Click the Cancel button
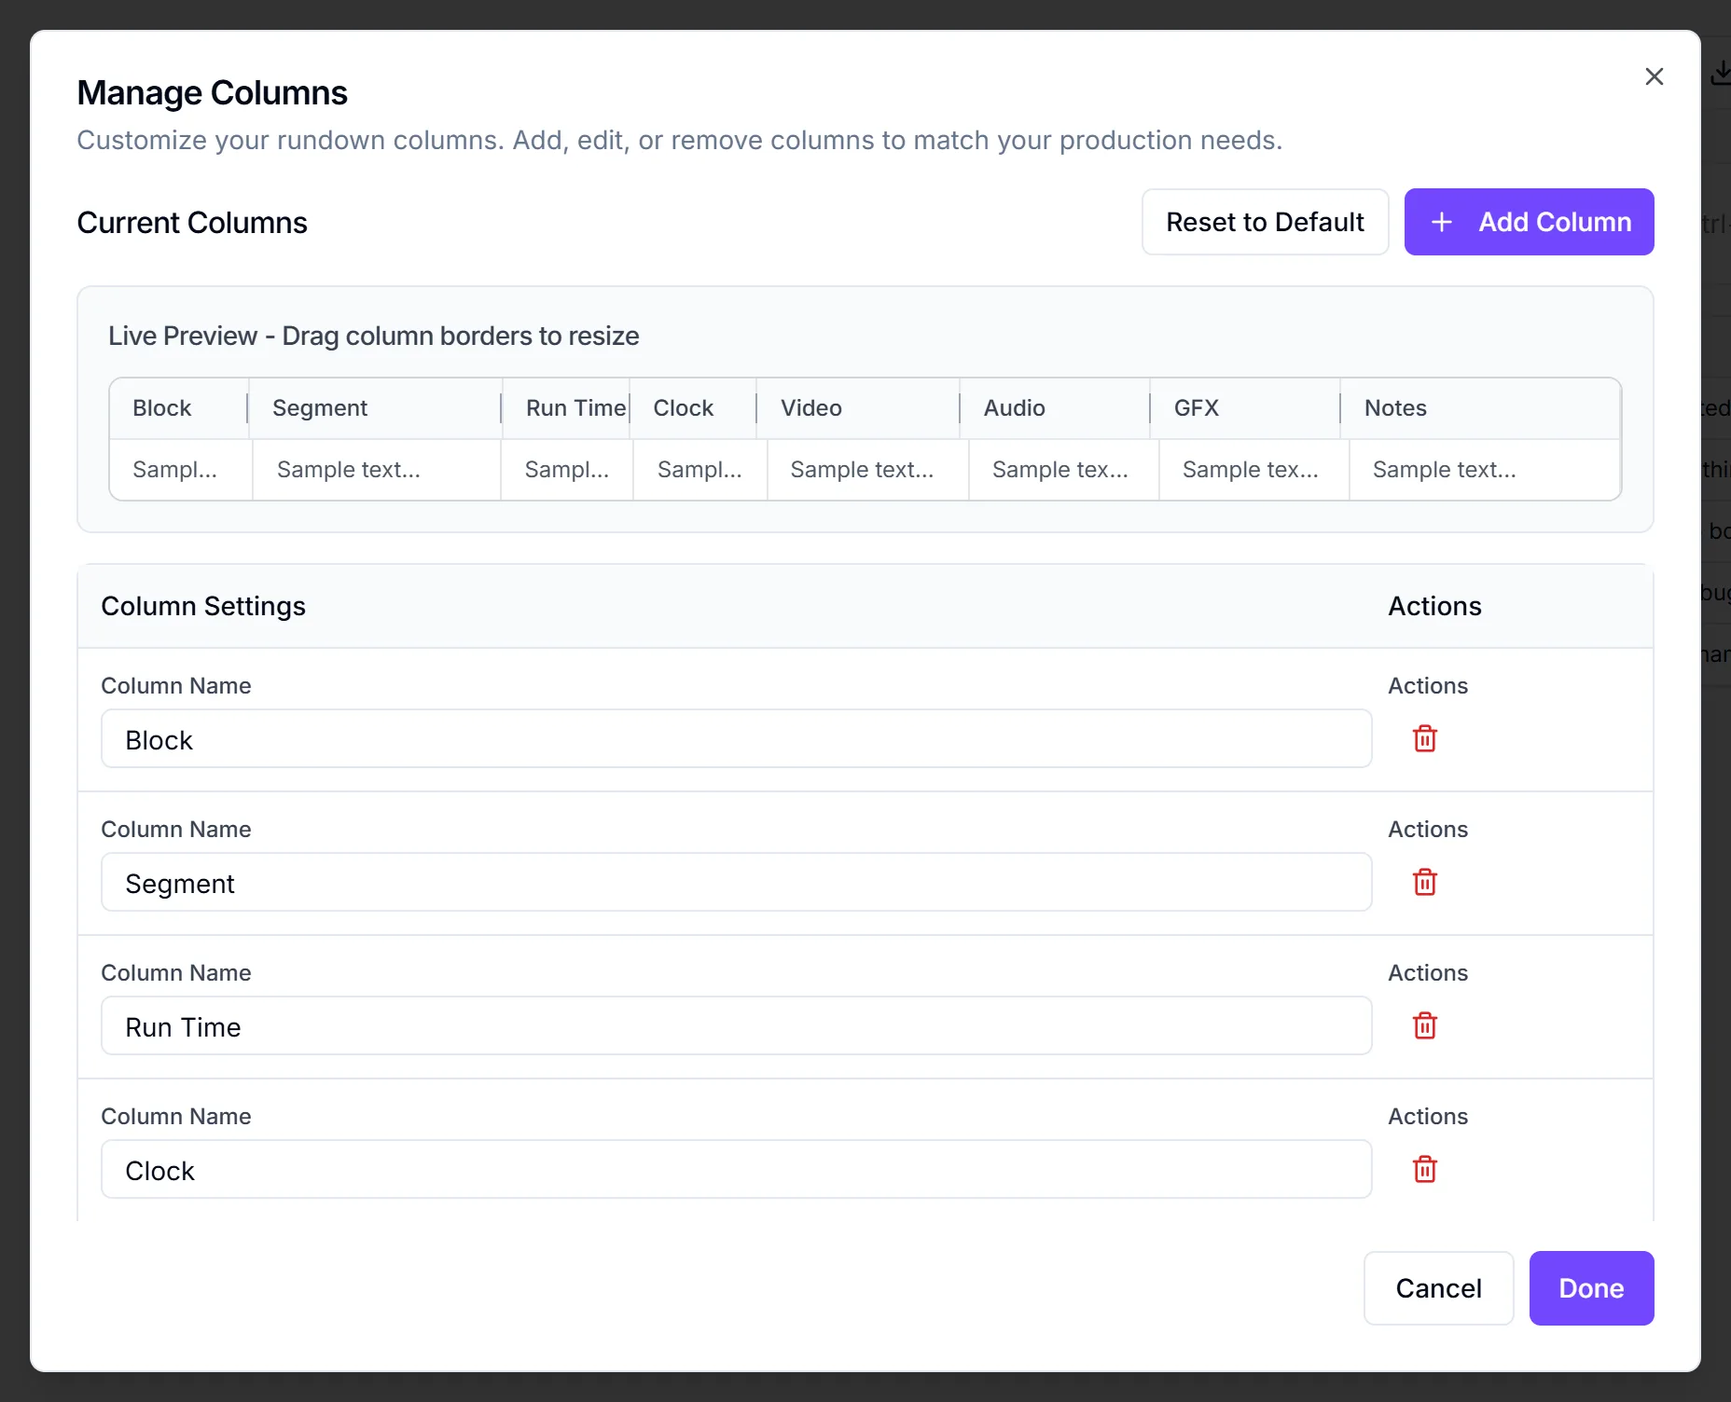 coord(1438,1288)
